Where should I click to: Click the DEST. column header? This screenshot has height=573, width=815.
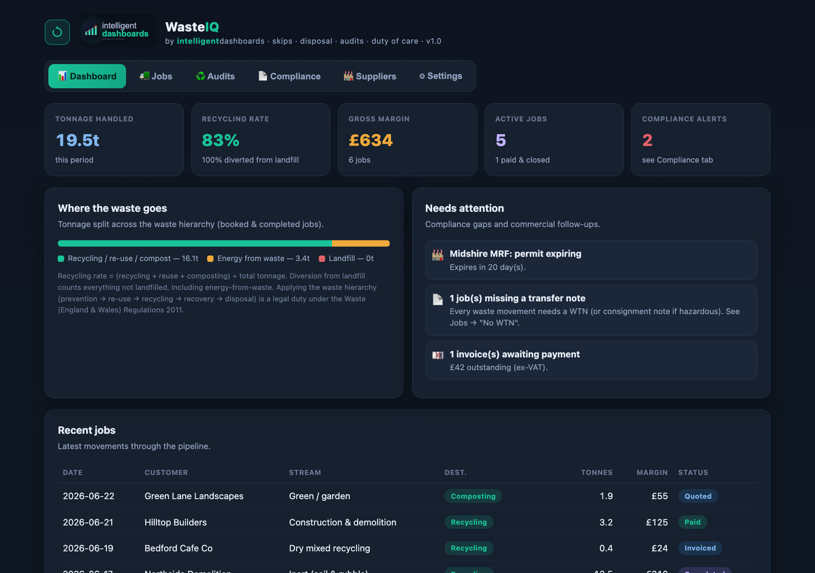click(x=455, y=472)
